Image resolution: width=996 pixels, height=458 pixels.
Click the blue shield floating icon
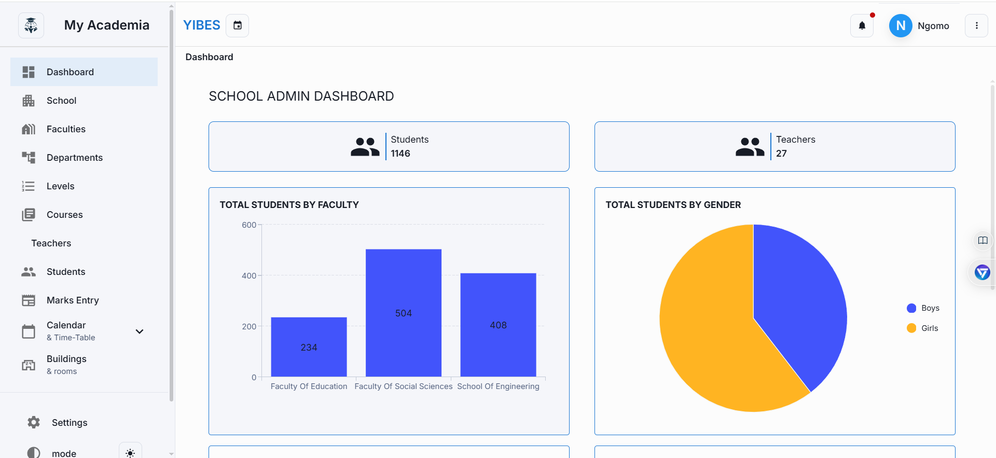(982, 272)
